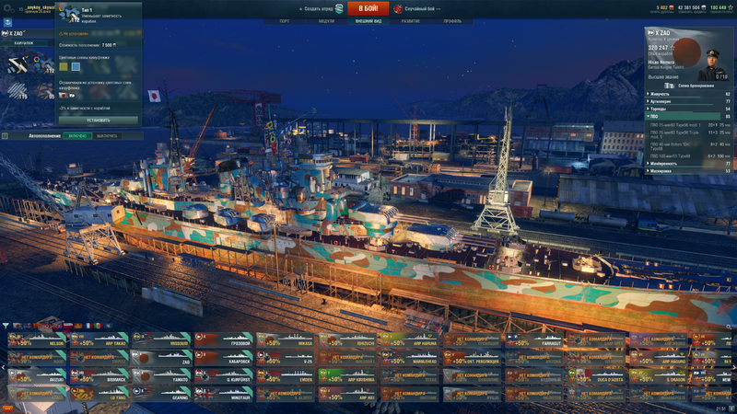Expand the Артиллерия parameter section
Viewport: 737px width, 414px height.
click(688, 101)
